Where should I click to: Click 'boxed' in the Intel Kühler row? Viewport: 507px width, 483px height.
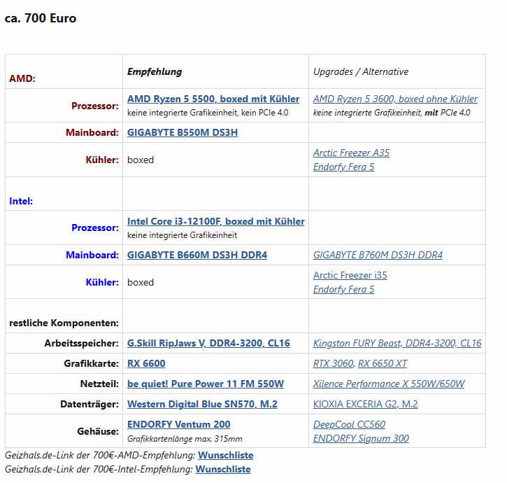[141, 282]
